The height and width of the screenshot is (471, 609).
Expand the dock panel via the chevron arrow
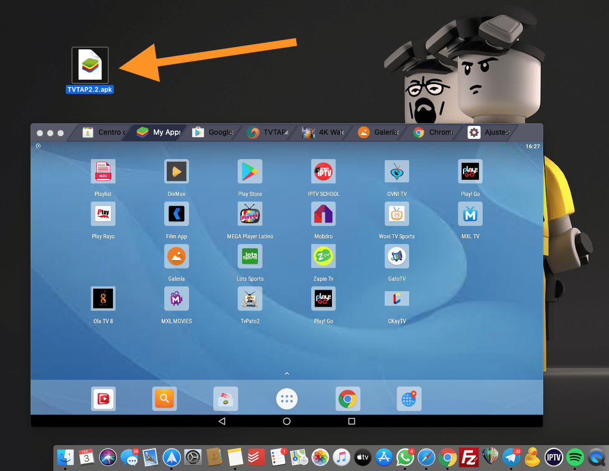(x=286, y=373)
